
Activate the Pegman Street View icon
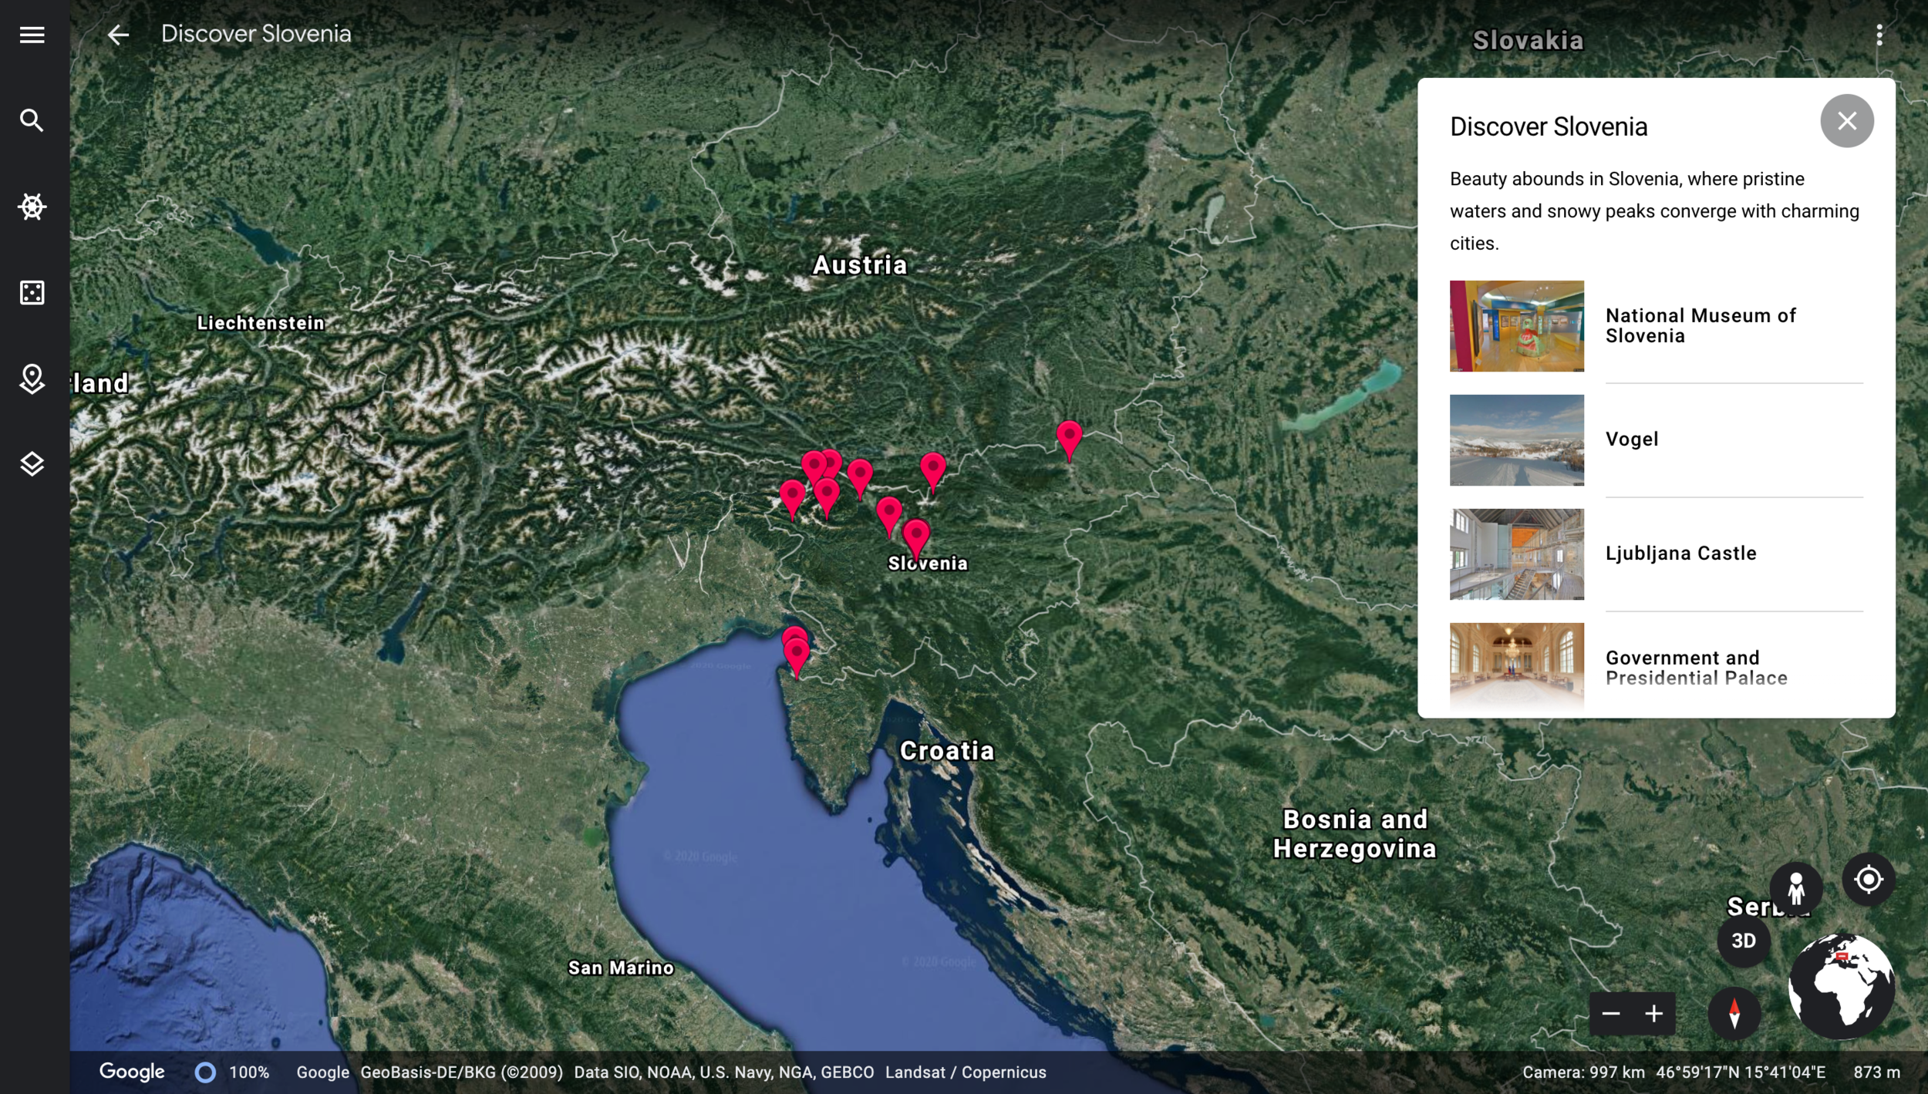(1796, 888)
